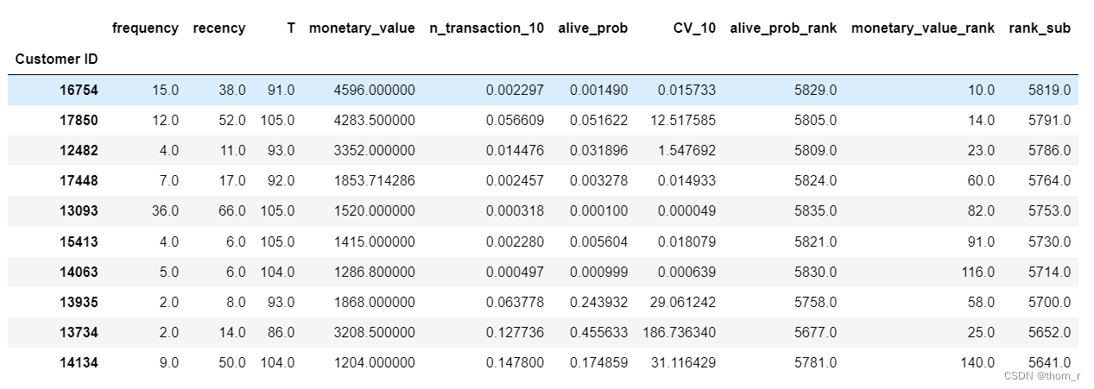The image size is (1094, 389).
Task: Click n_transaction_10 value 0.147800
Action: (x=515, y=363)
